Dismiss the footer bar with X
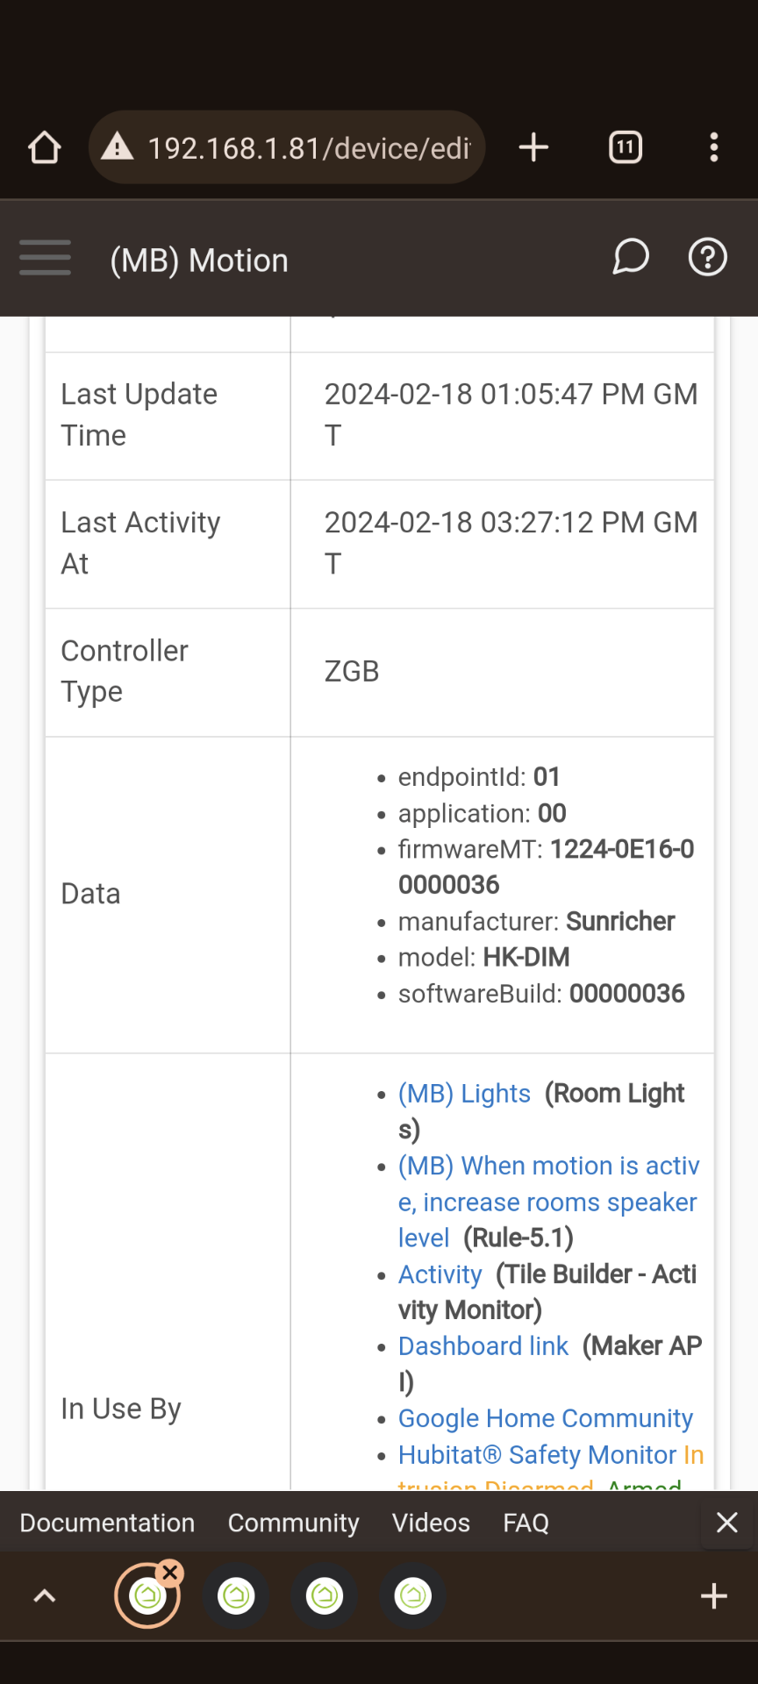 point(727,1523)
